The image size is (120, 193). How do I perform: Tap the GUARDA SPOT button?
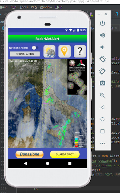65,154
